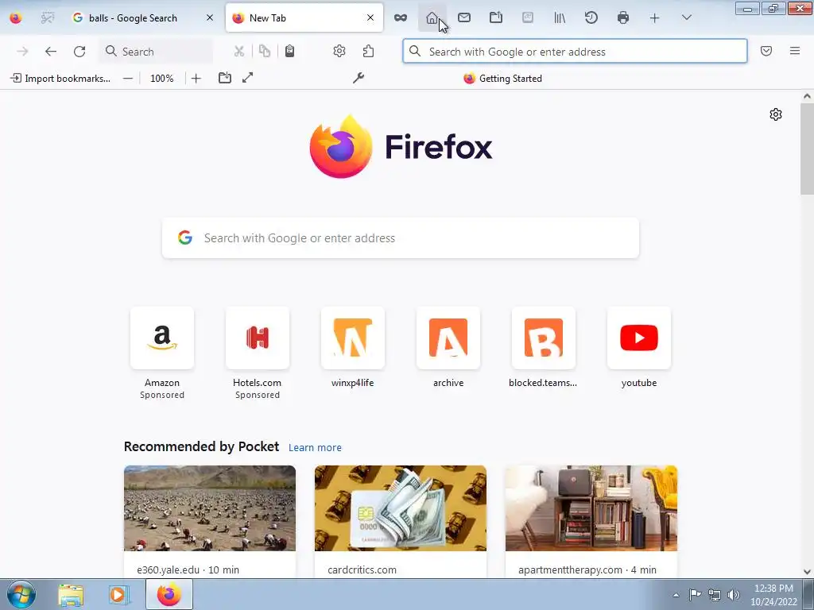
Task: Open Firefox View pinned tab
Action: point(16,18)
